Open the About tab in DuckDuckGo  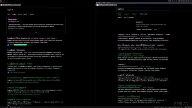[x=31, y=14]
